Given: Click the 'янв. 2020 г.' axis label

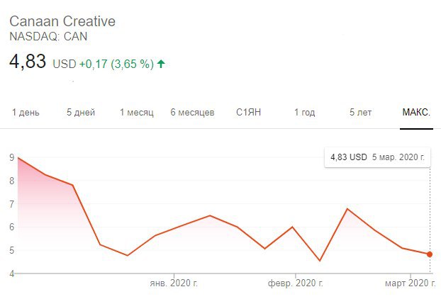Looking at the screenshot, I should point(173,283).
